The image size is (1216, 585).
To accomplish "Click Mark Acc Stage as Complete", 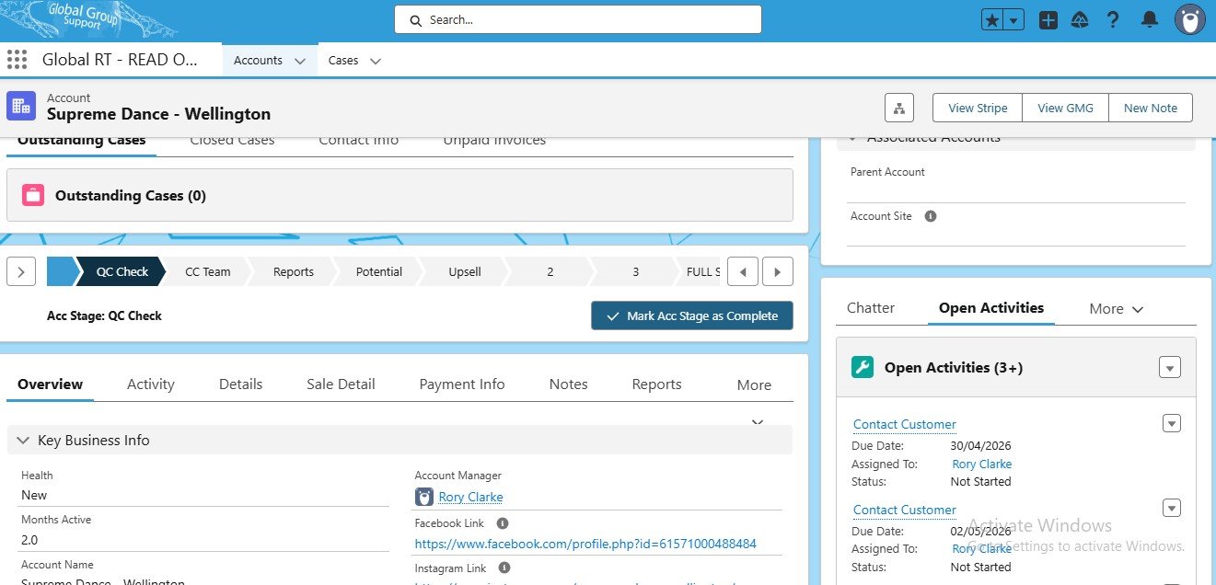I will coord(691,315).
